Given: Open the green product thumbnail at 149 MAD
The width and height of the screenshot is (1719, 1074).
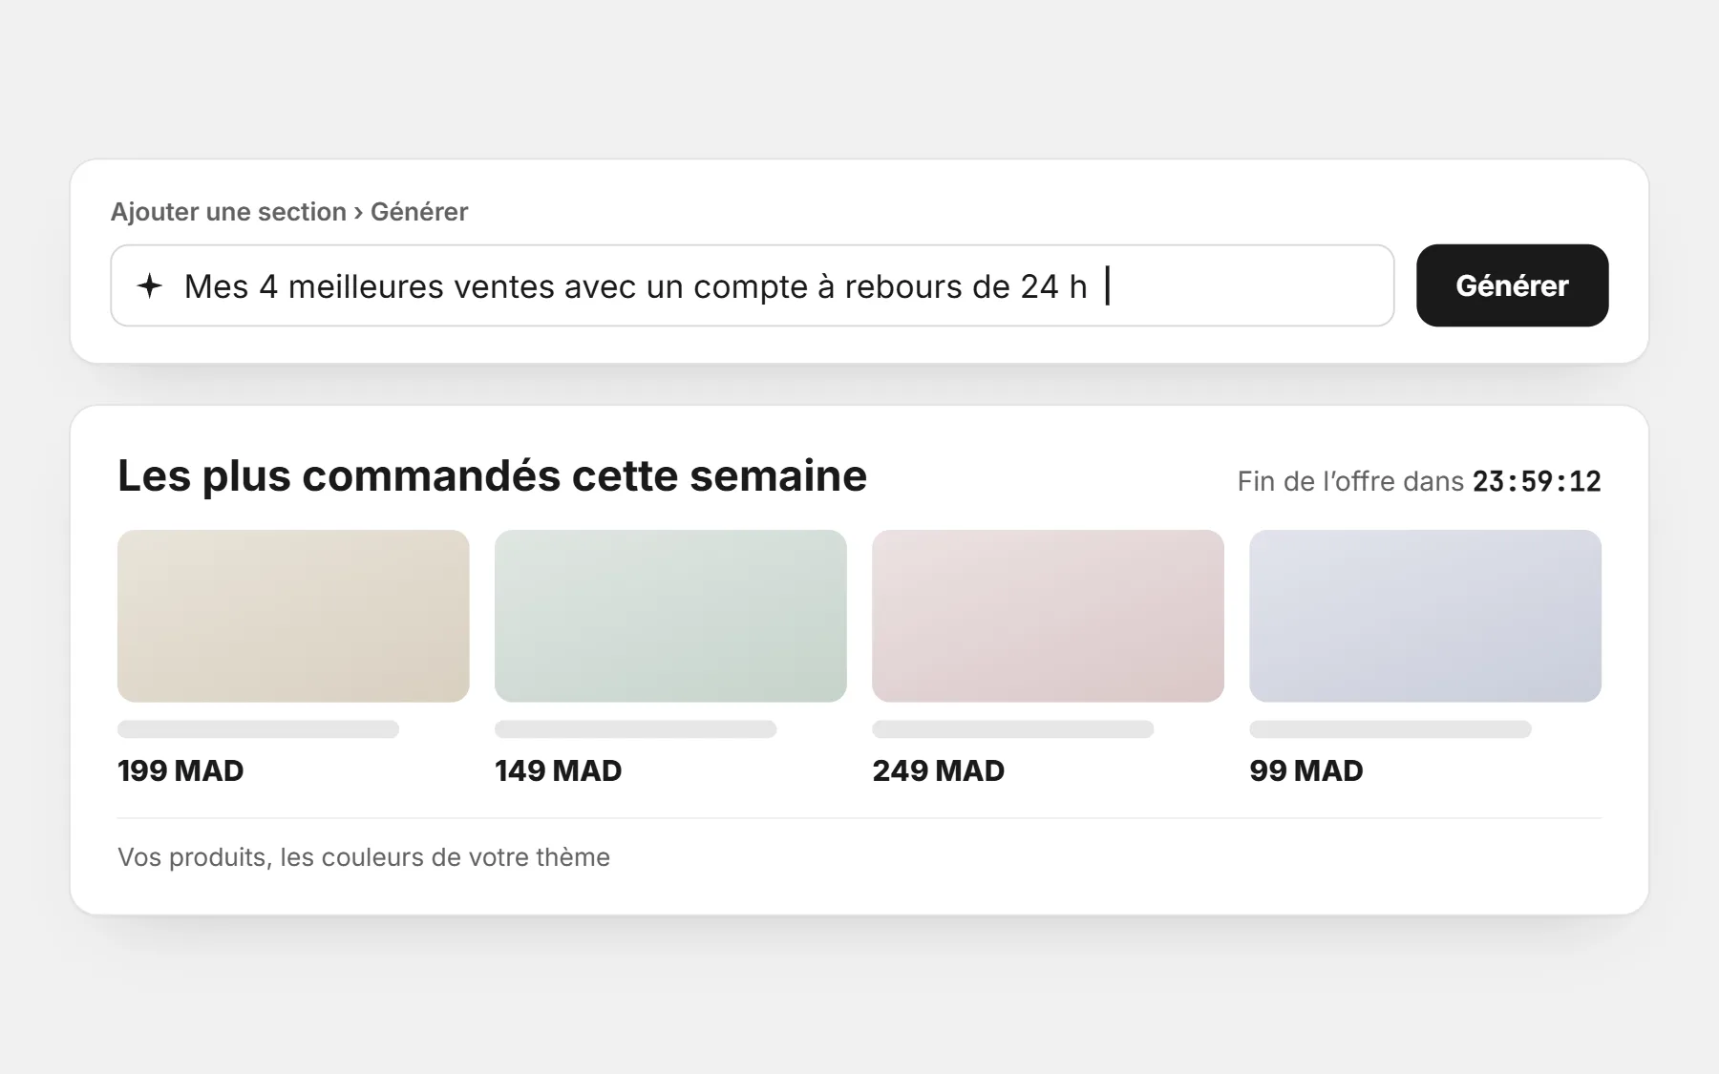Looking at the screenshot, I should tap(670, 616).
